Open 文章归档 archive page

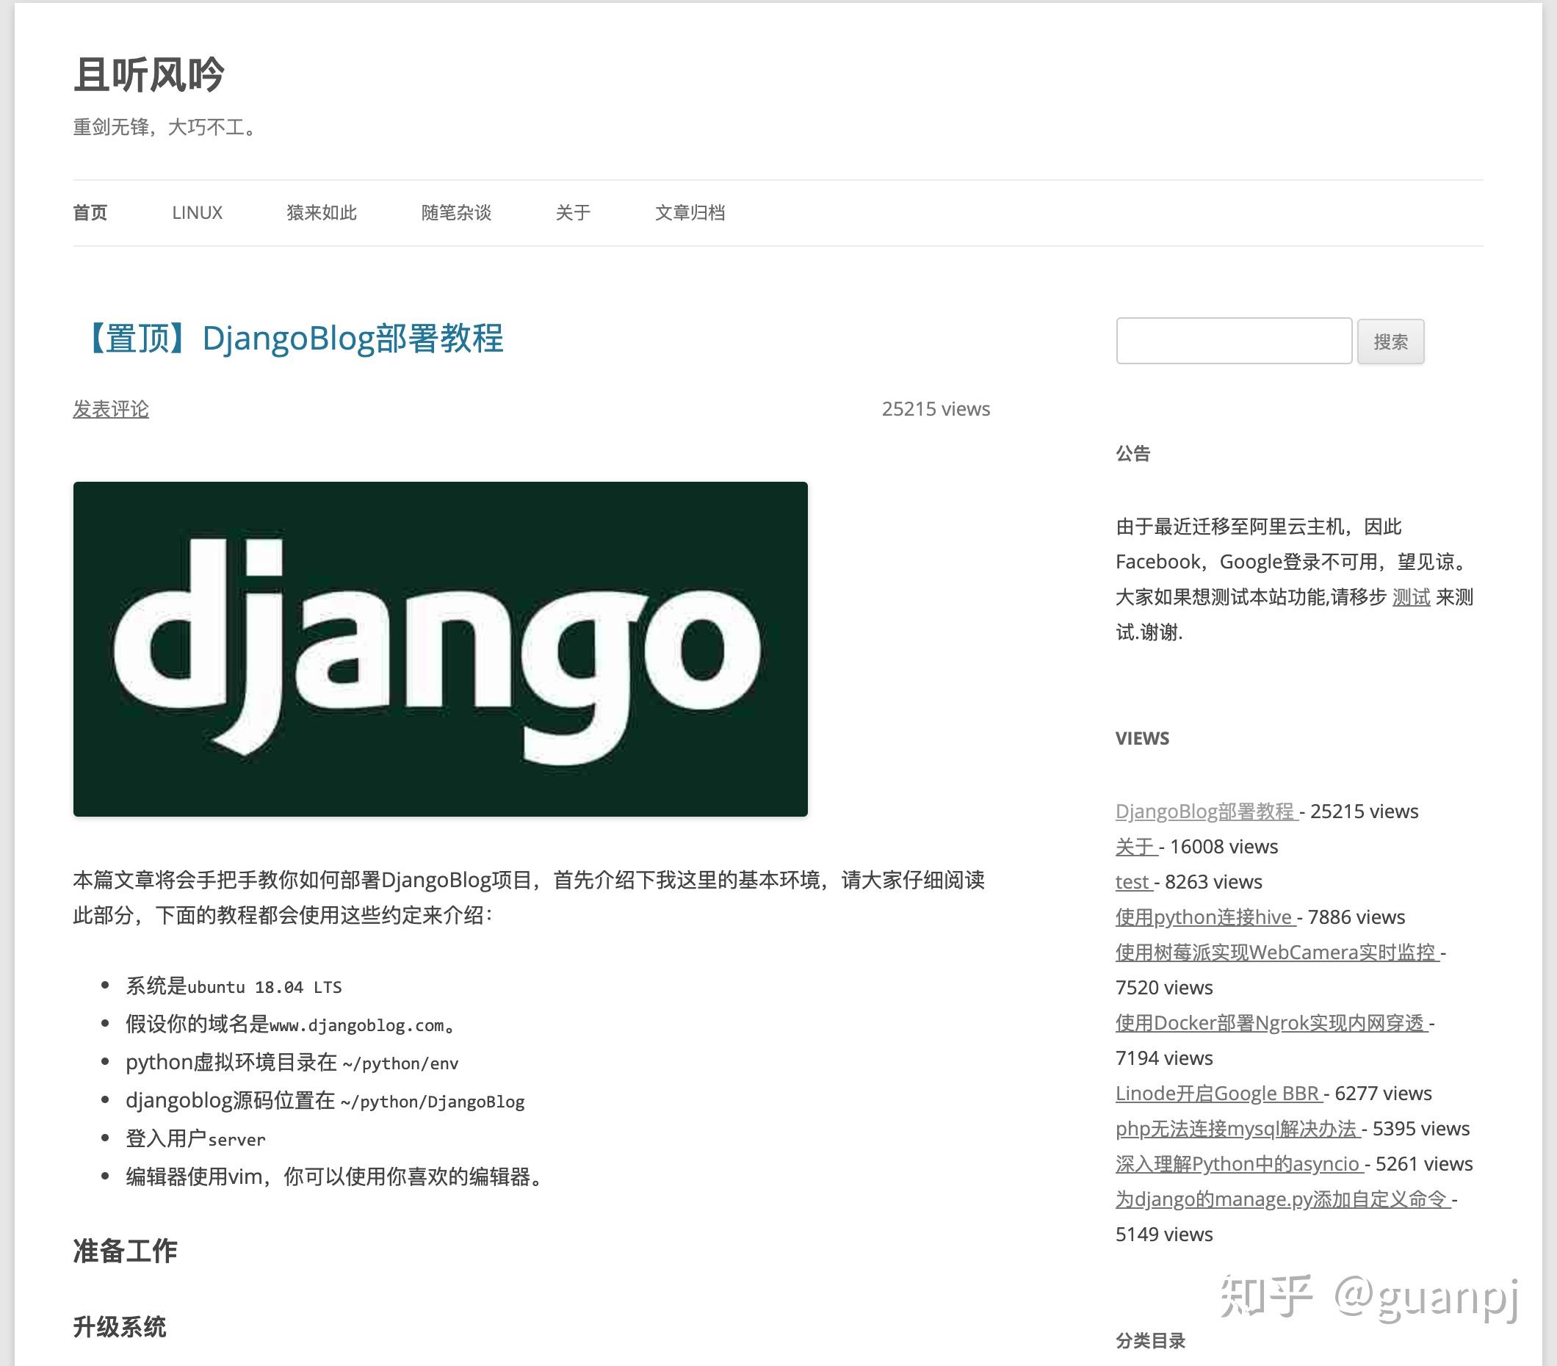690,212
